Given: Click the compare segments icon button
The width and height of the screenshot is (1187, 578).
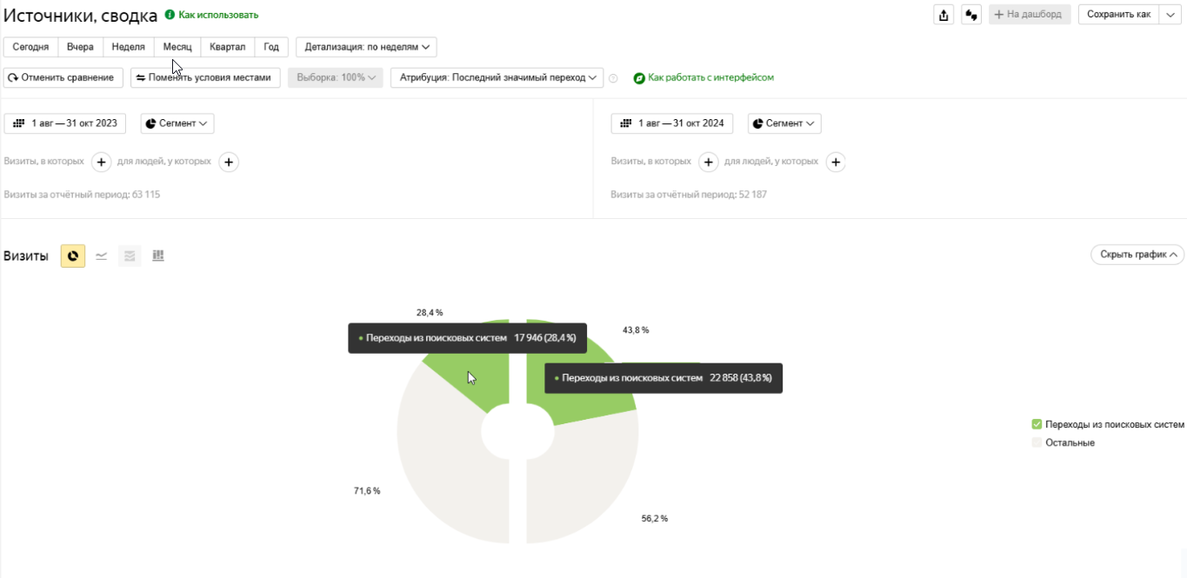Looking at the screenshot, I should (971, 15).
